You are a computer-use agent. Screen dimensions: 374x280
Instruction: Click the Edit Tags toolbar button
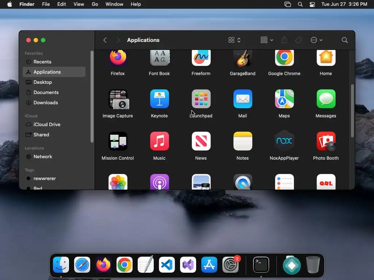(298, 40)
